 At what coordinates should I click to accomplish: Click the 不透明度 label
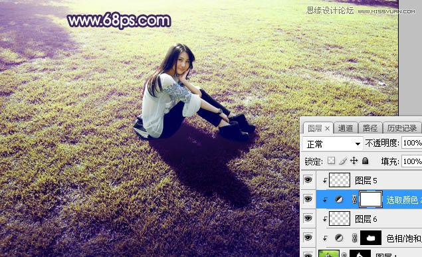pyautogui.click(x=382, y=143)
